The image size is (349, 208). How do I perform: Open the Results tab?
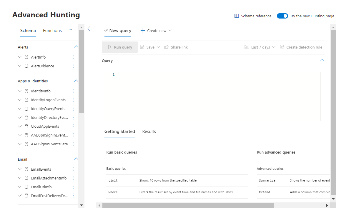149,132
